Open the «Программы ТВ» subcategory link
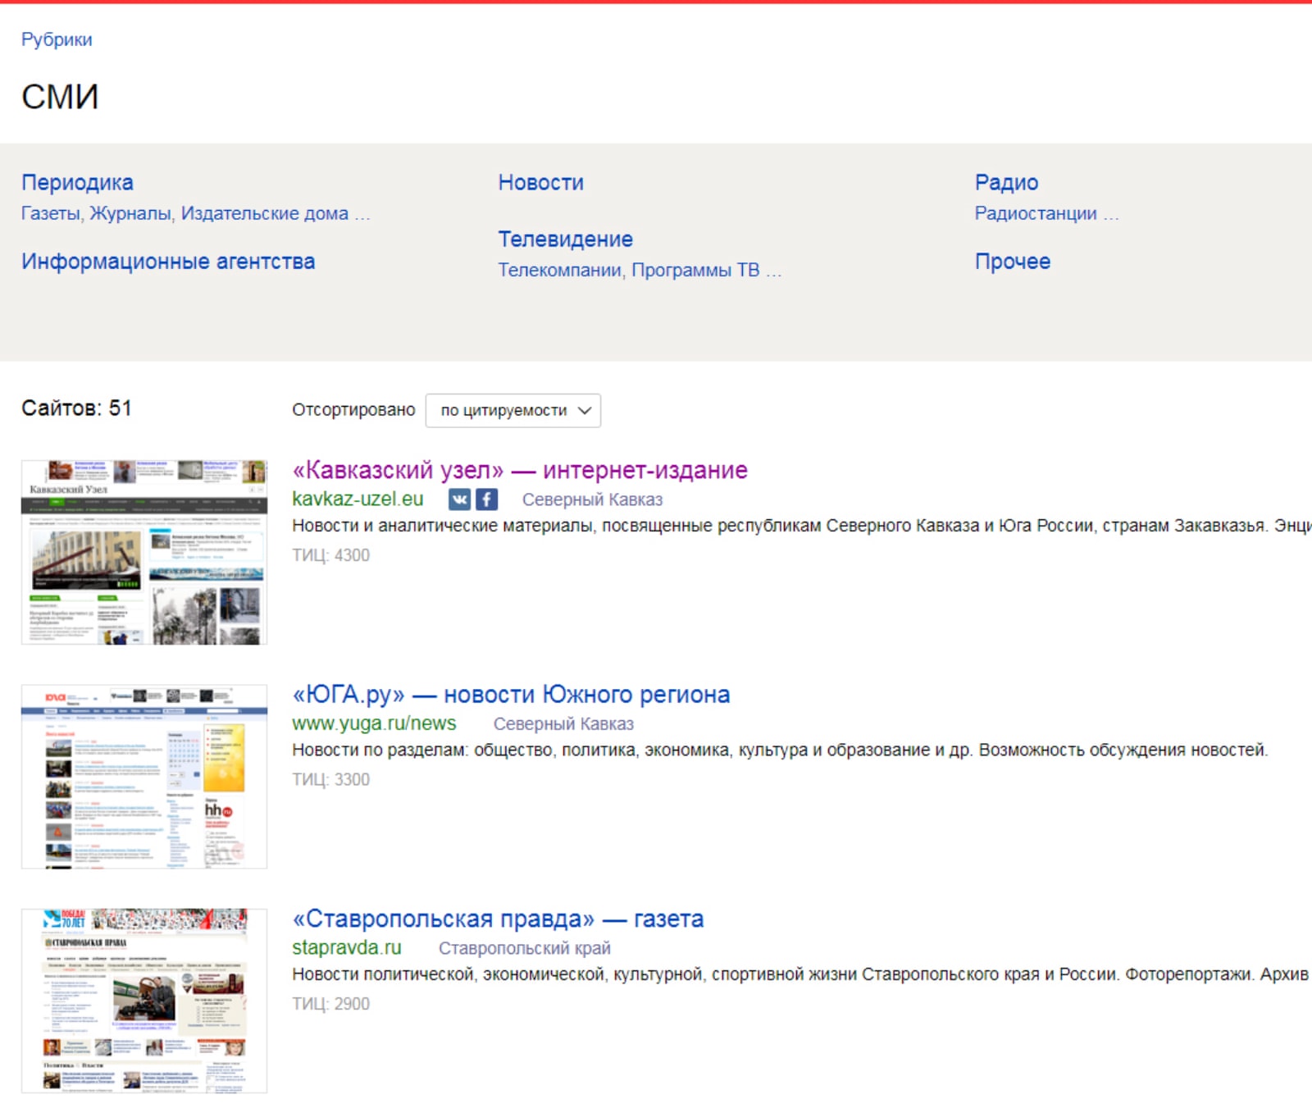This screenshot has height=1113, width=1312. pos(695,270)
